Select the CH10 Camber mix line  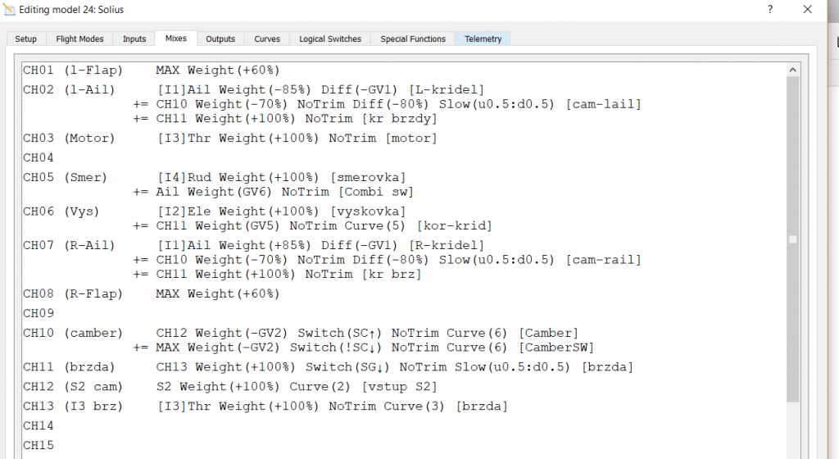(366, 333)
